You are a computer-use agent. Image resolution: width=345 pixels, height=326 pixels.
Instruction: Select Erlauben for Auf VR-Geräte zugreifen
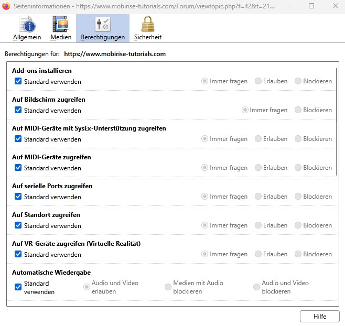[258, 254]
